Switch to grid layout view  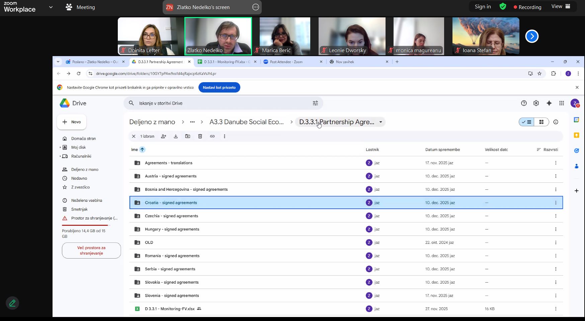541,122
